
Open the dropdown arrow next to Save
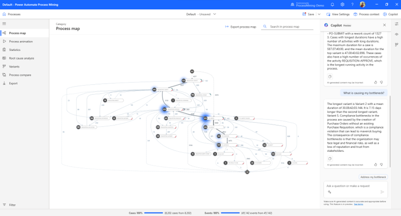pos(319,14)
